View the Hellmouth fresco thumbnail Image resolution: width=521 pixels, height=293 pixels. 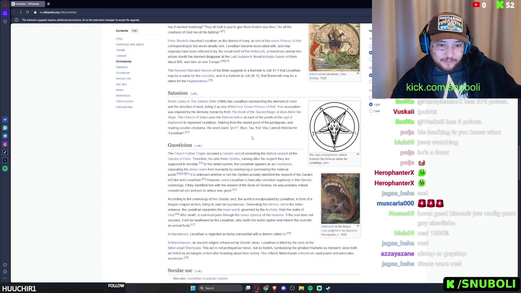340,199
